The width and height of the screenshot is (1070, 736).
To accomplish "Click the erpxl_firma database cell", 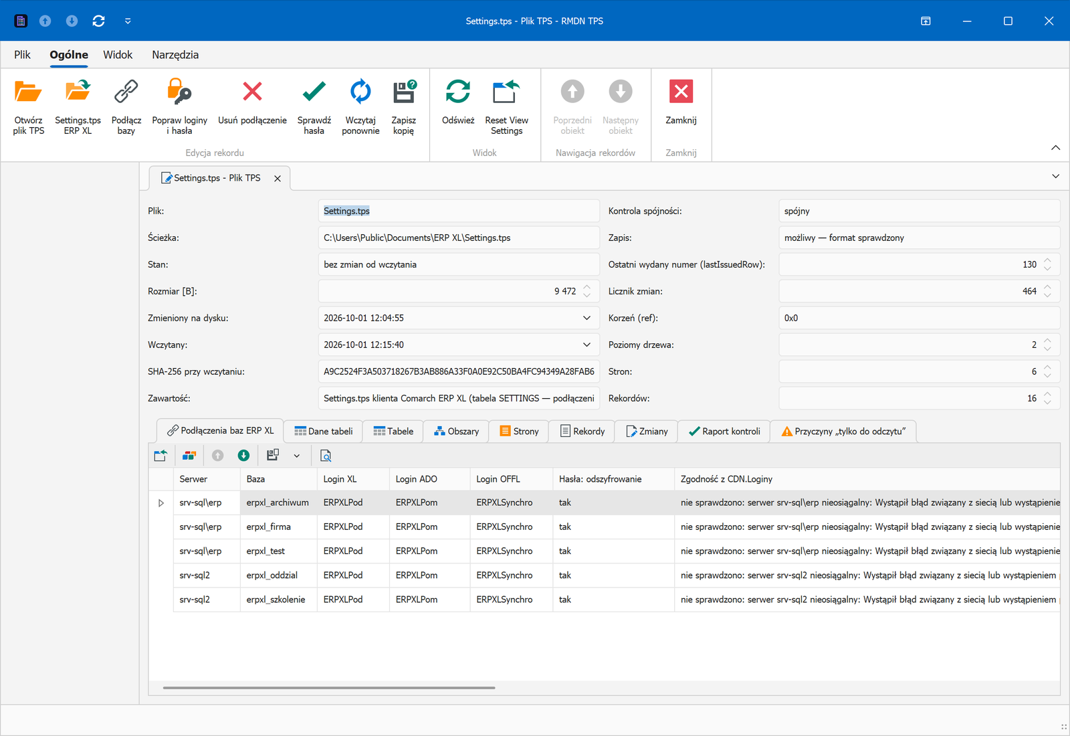I will 278,527.
